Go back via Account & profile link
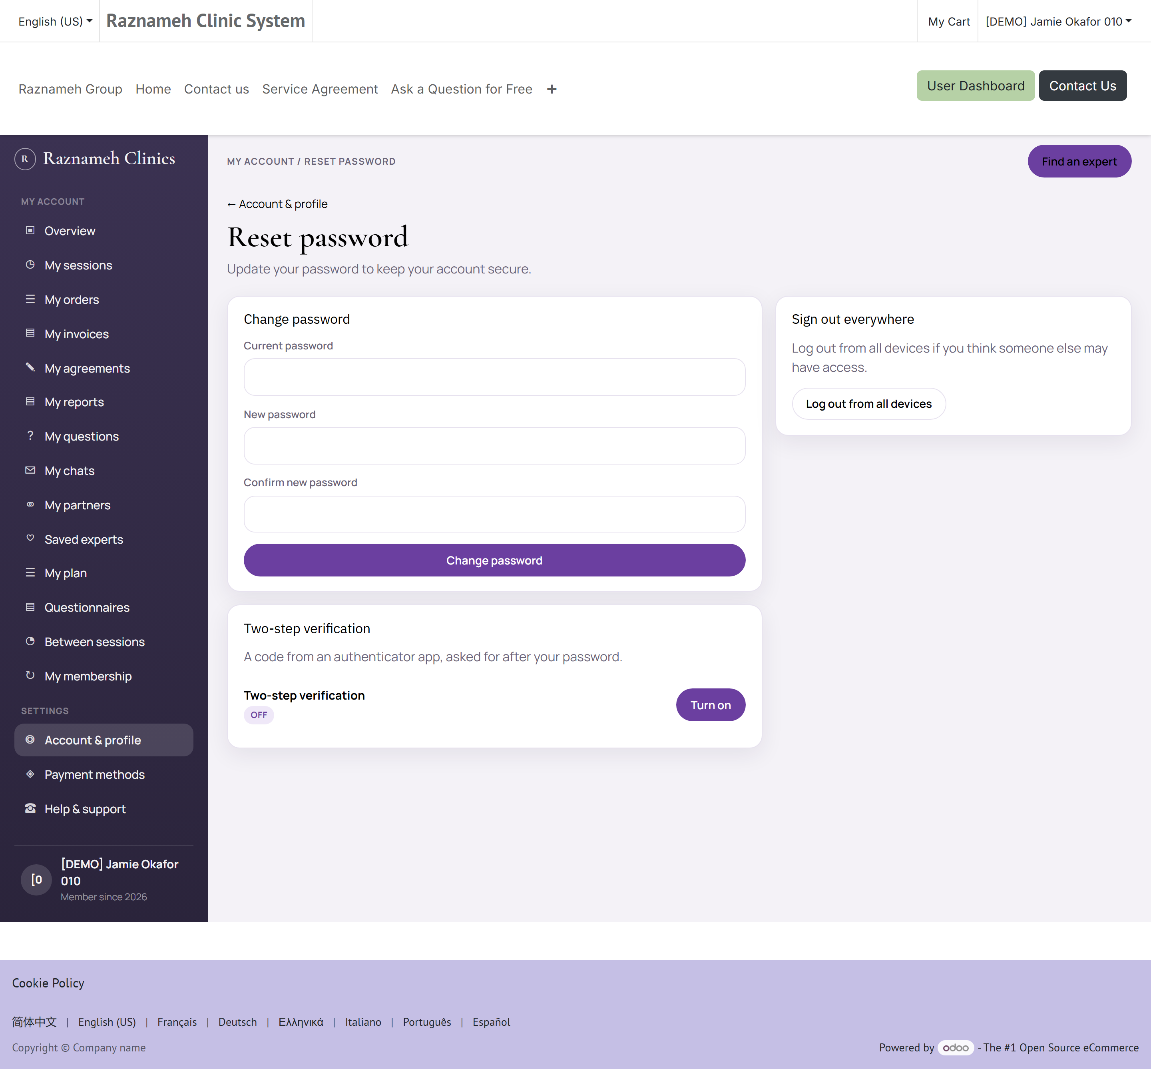 [x=277, y=203]
